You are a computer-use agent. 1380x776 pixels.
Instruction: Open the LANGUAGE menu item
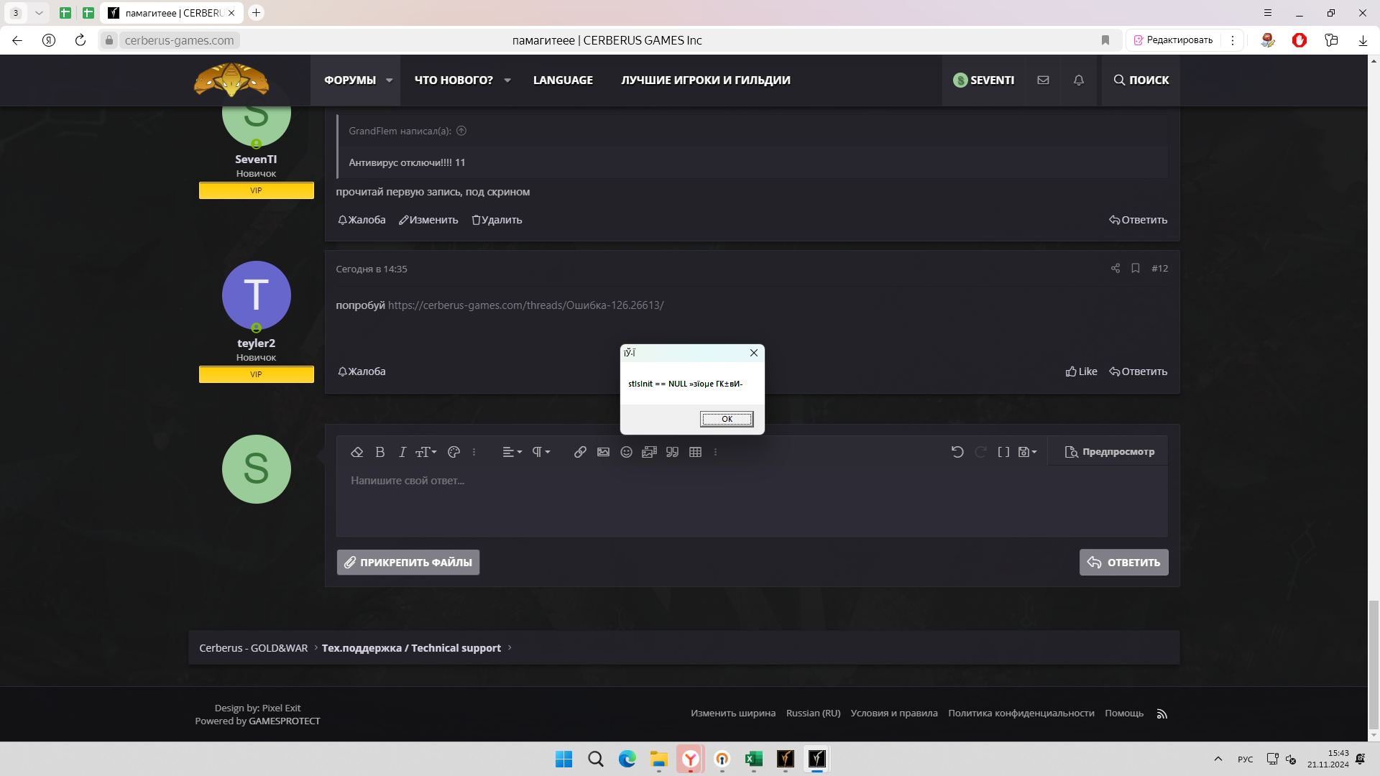click(x=563, y=80)
